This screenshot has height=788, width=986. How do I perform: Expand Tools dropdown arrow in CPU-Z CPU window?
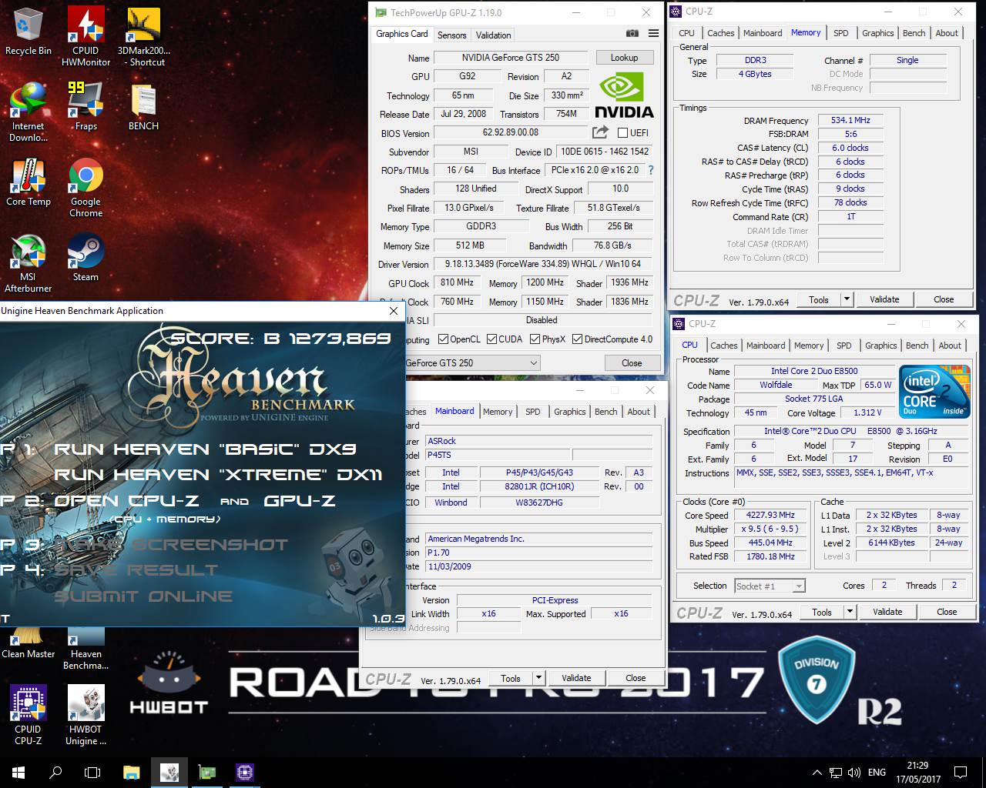pos(850,612)
